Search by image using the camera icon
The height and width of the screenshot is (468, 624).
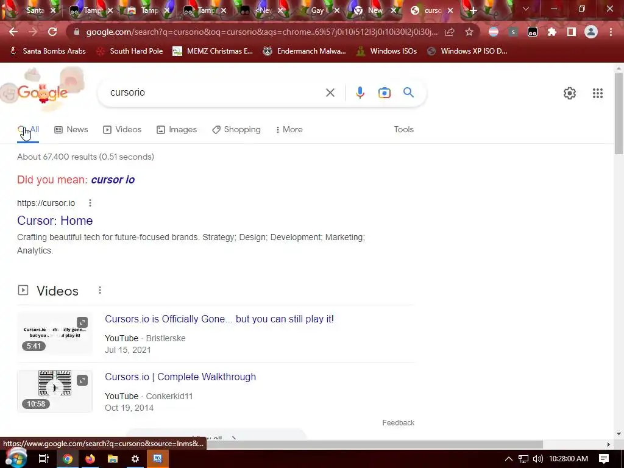pyautogui.click(x=385, y=93)
